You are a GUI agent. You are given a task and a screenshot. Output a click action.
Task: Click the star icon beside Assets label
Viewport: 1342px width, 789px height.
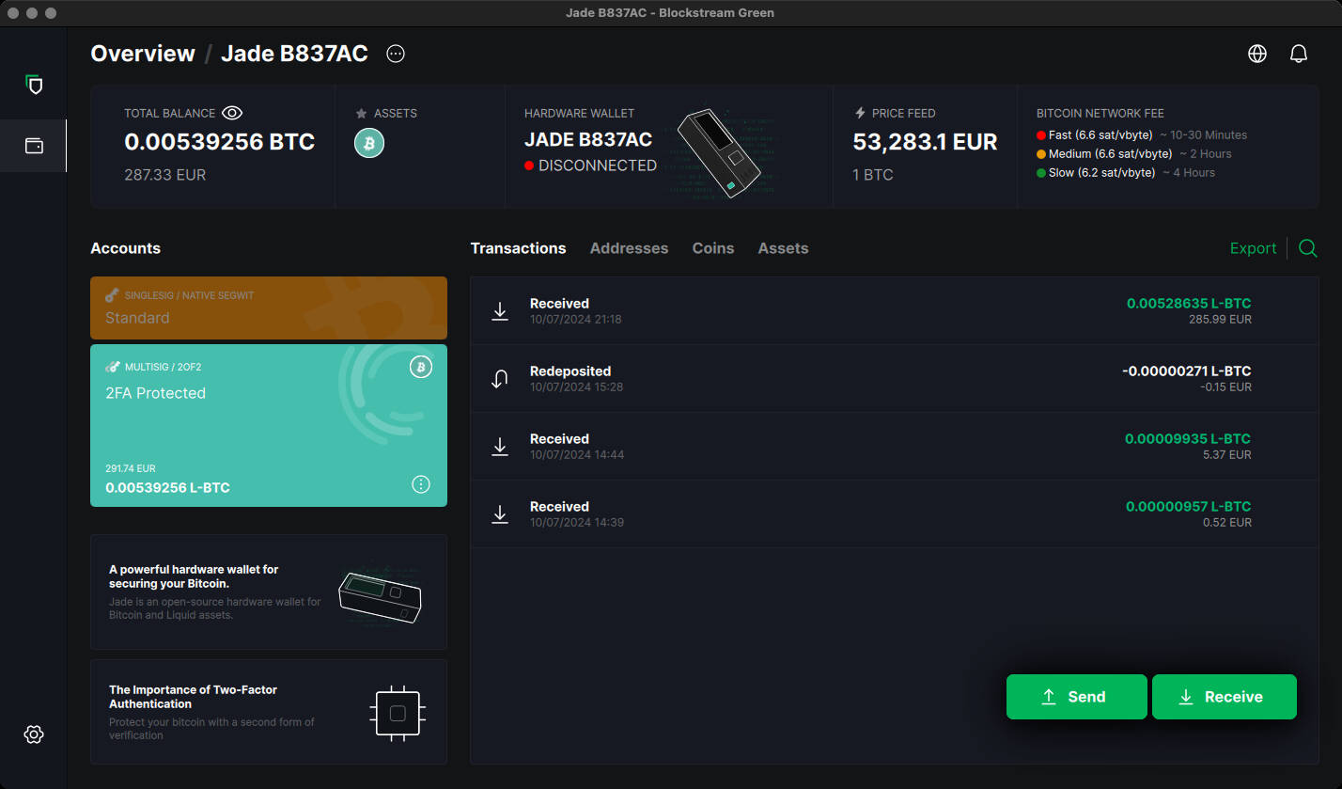(361, 113)
